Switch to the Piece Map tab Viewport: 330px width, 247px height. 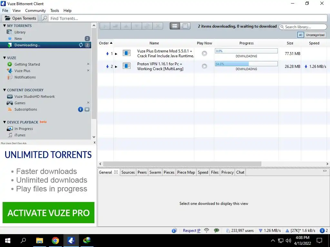pyautogui.click(x=186, y=172)
